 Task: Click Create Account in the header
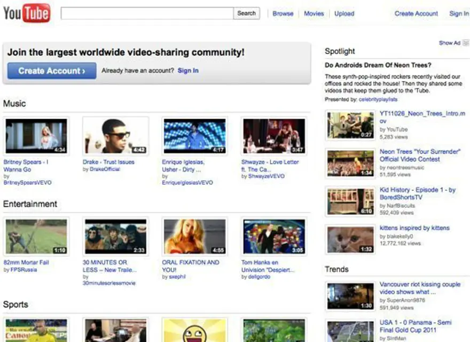(416, 13)
